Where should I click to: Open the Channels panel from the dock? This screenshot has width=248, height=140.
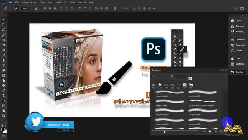pyautogui.click(x=237, y=26)
